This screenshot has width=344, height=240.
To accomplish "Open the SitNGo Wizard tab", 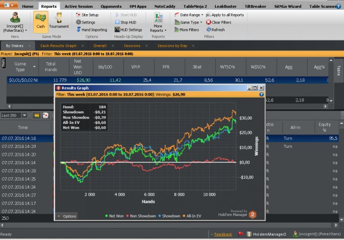I will 287,6.
